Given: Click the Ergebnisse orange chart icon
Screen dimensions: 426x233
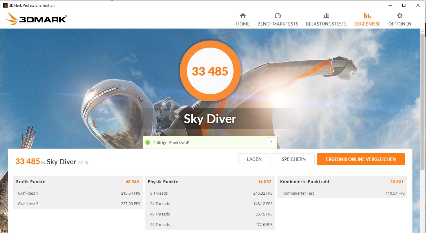Looking at the screenshot, I should [367, 16].
